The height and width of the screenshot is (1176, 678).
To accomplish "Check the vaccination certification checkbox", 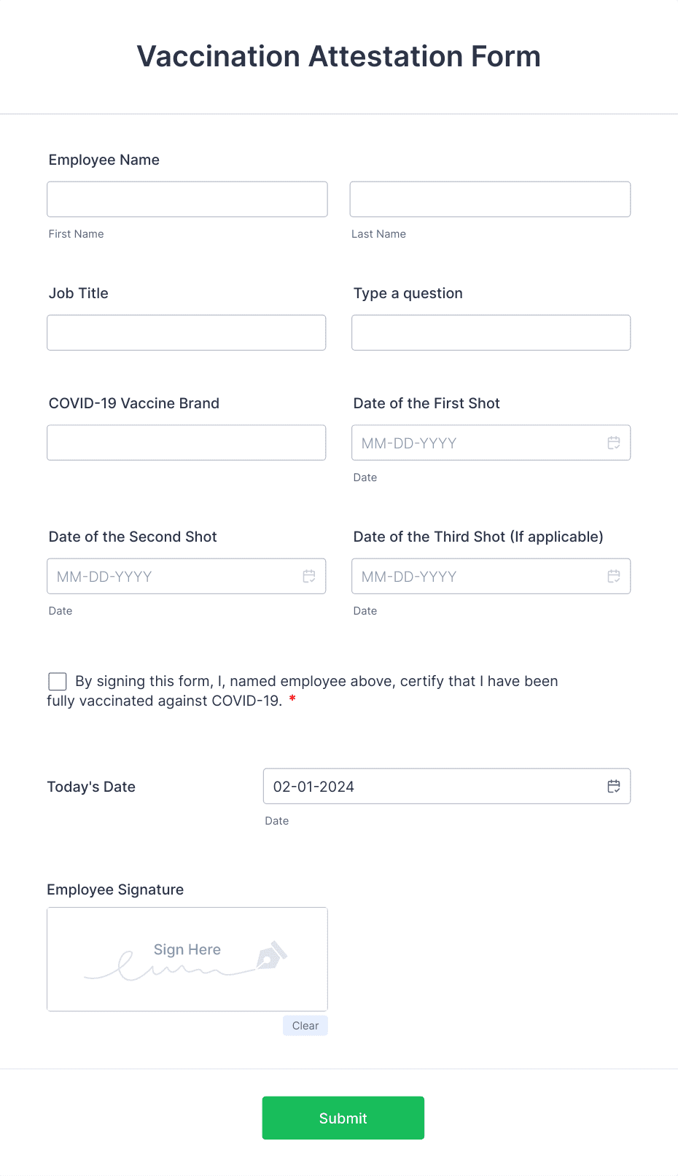I will (57, 681).
